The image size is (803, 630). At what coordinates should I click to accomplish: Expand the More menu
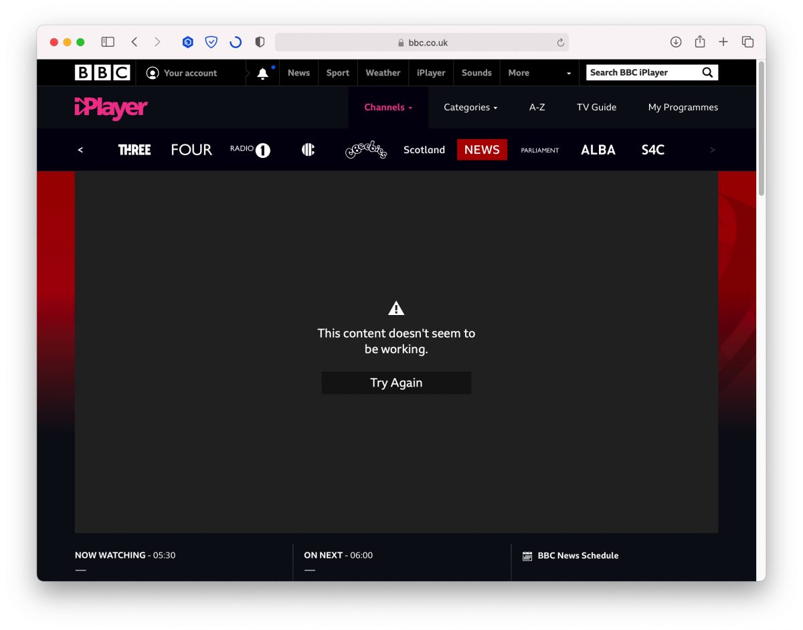coord(539,73)
